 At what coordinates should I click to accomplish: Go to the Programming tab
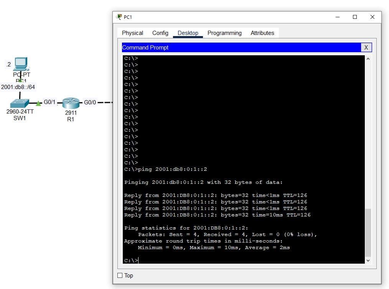pos(224,33)
